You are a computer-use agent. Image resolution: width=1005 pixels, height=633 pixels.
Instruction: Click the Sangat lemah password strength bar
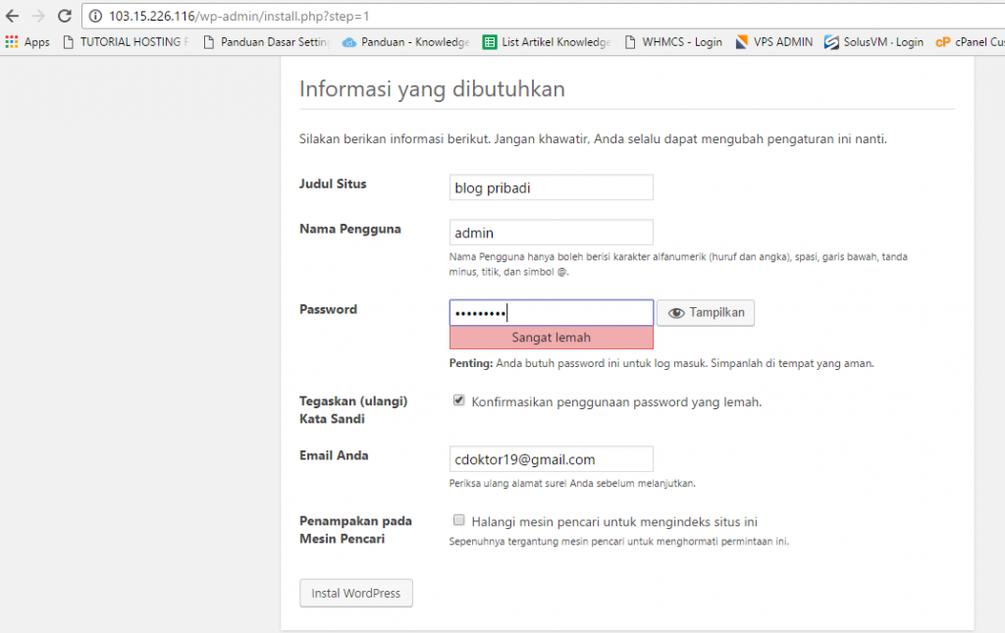[x=552, y=337]
